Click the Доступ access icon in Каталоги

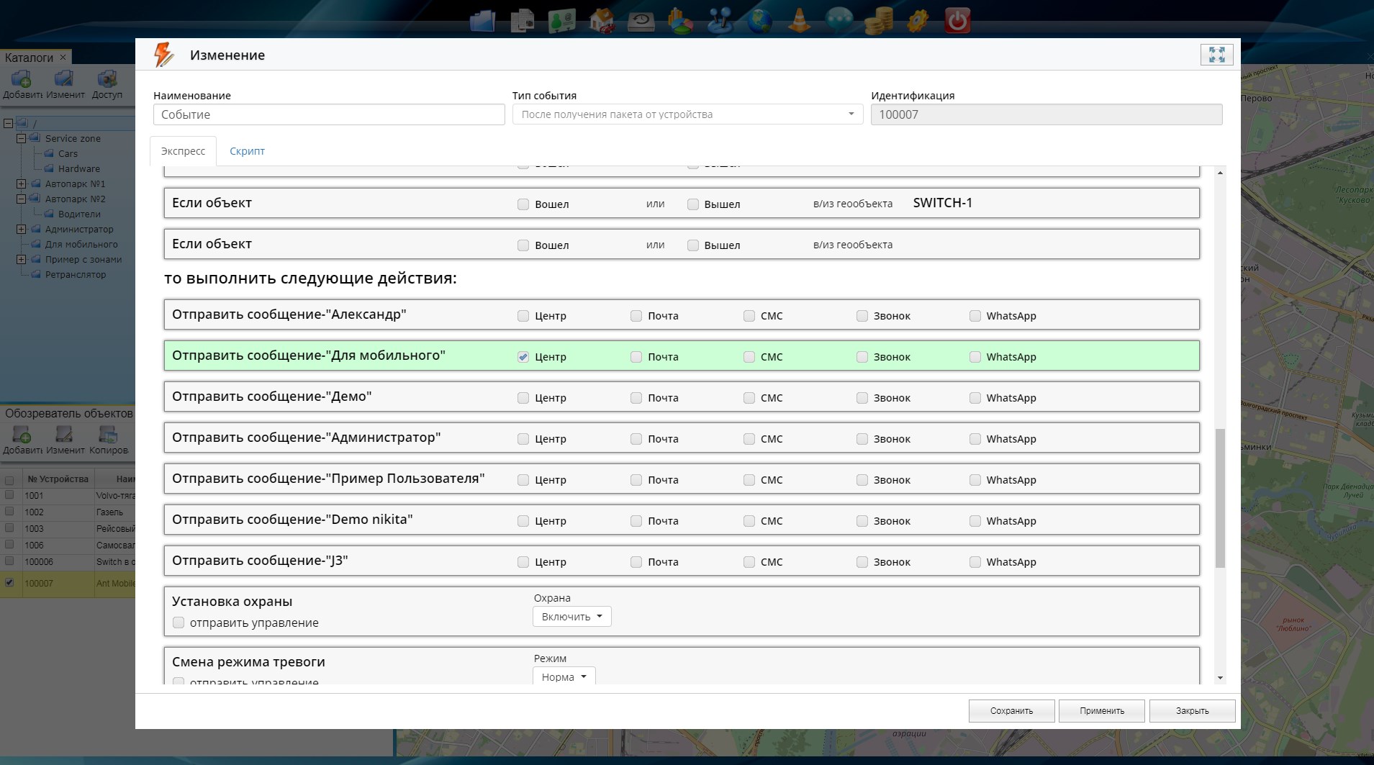[x=107, y=78]
